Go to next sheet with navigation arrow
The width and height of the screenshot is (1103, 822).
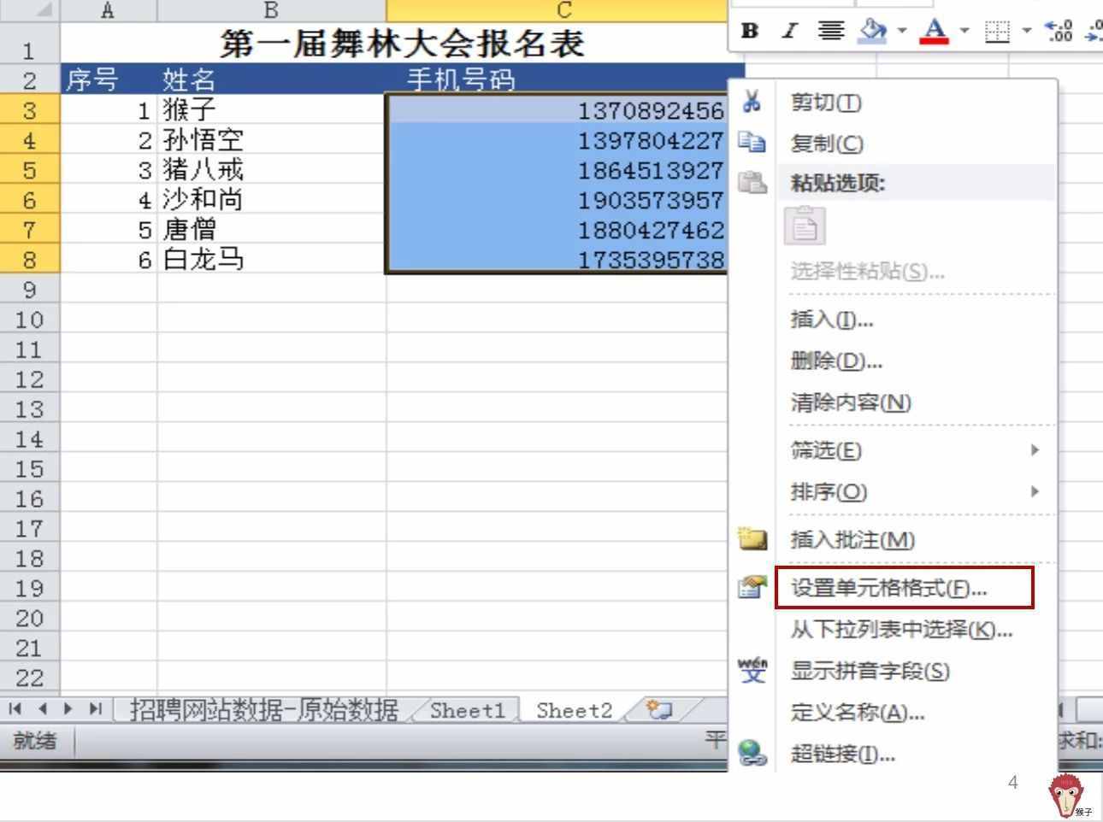click(x=68, y=709)
